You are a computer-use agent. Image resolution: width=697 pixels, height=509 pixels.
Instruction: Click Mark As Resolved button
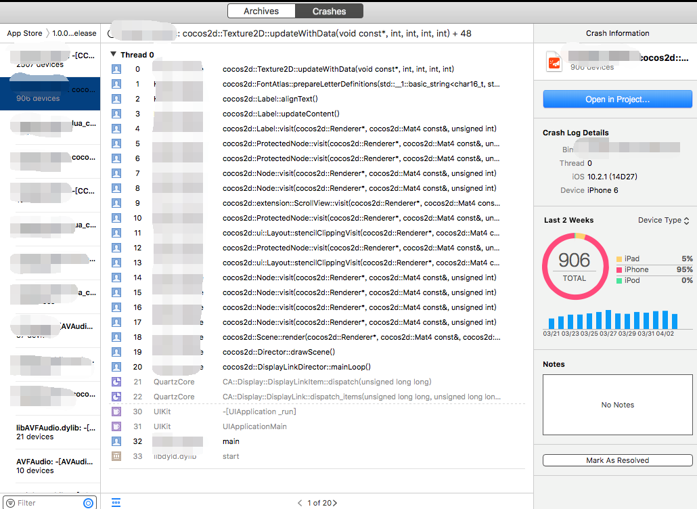click(x=617, y=460)
